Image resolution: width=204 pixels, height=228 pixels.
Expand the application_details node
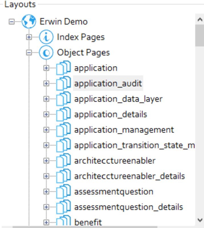46,114
